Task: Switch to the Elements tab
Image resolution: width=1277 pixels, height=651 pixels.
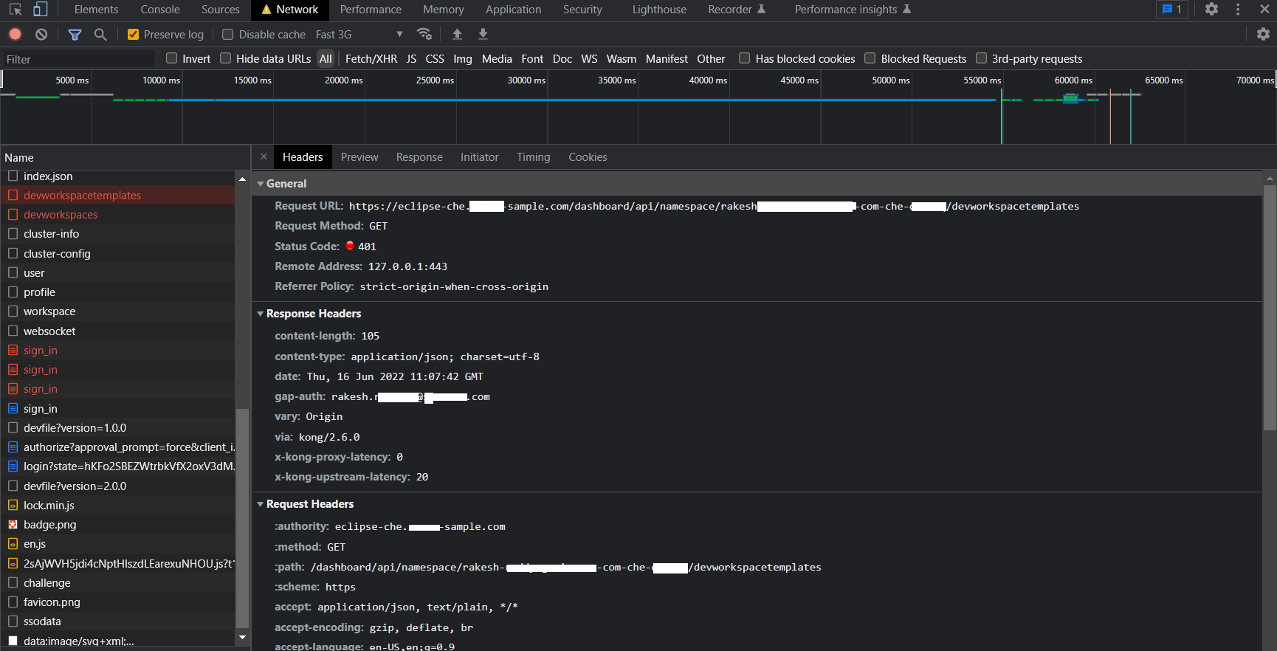Action: click(96, 10)
